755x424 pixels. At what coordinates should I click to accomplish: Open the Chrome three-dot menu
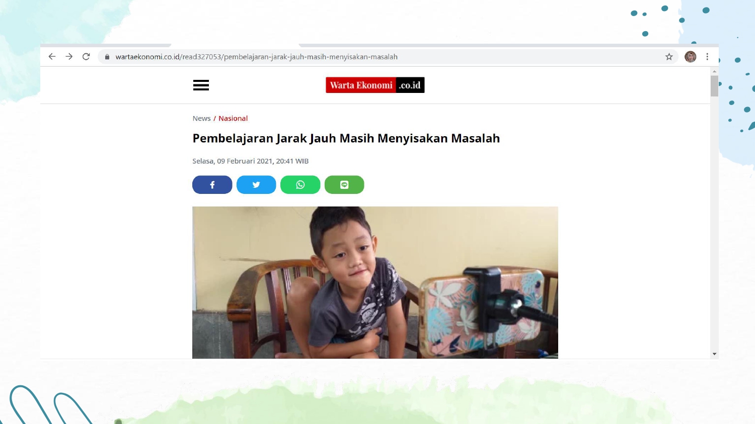pyautogui.click(x=707, y=57)
